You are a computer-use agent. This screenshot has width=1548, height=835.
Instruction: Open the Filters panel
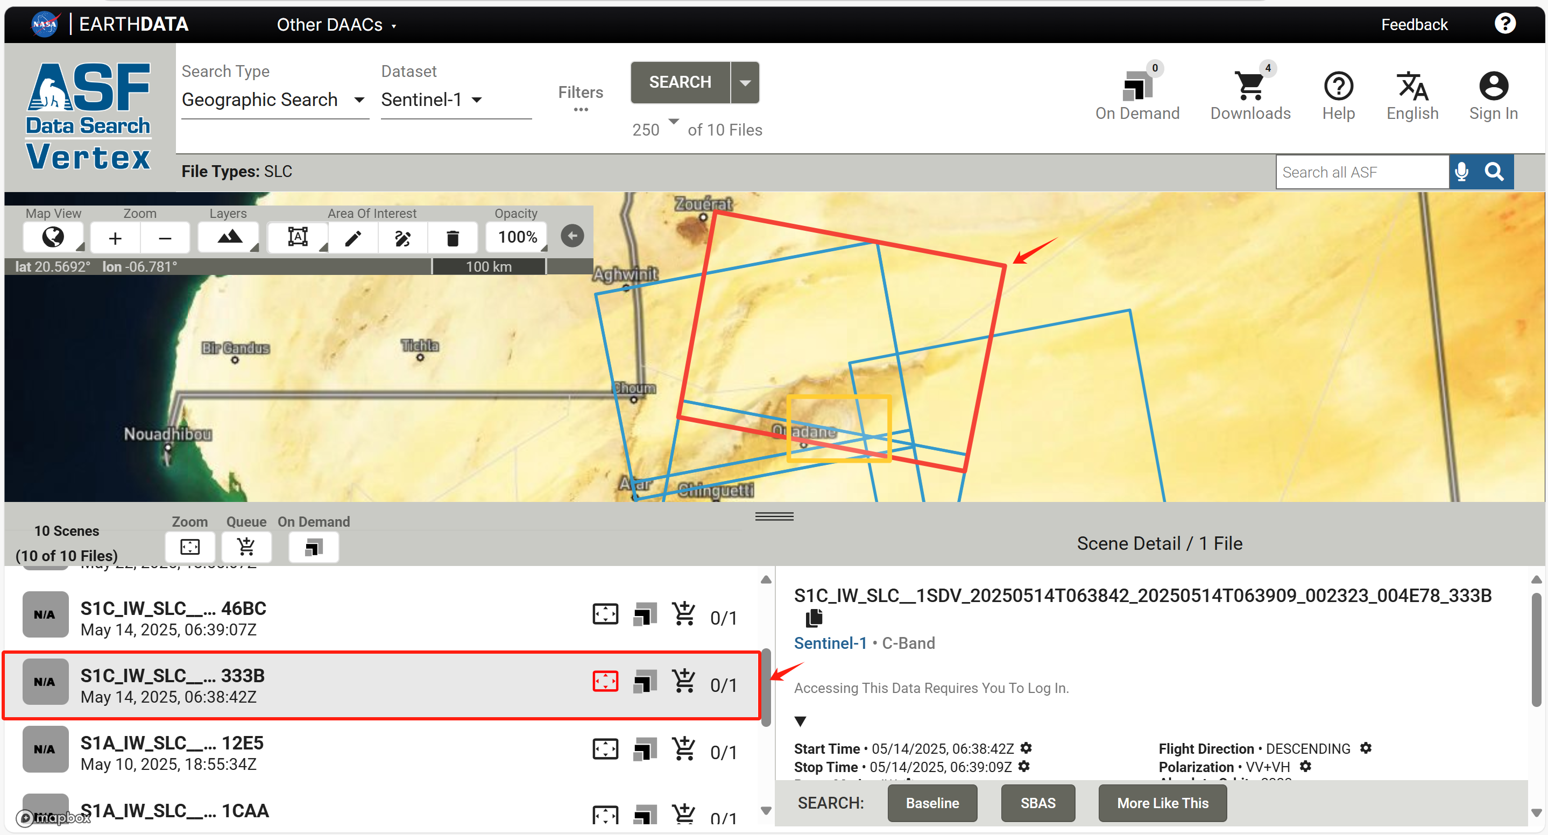[581, 97]
